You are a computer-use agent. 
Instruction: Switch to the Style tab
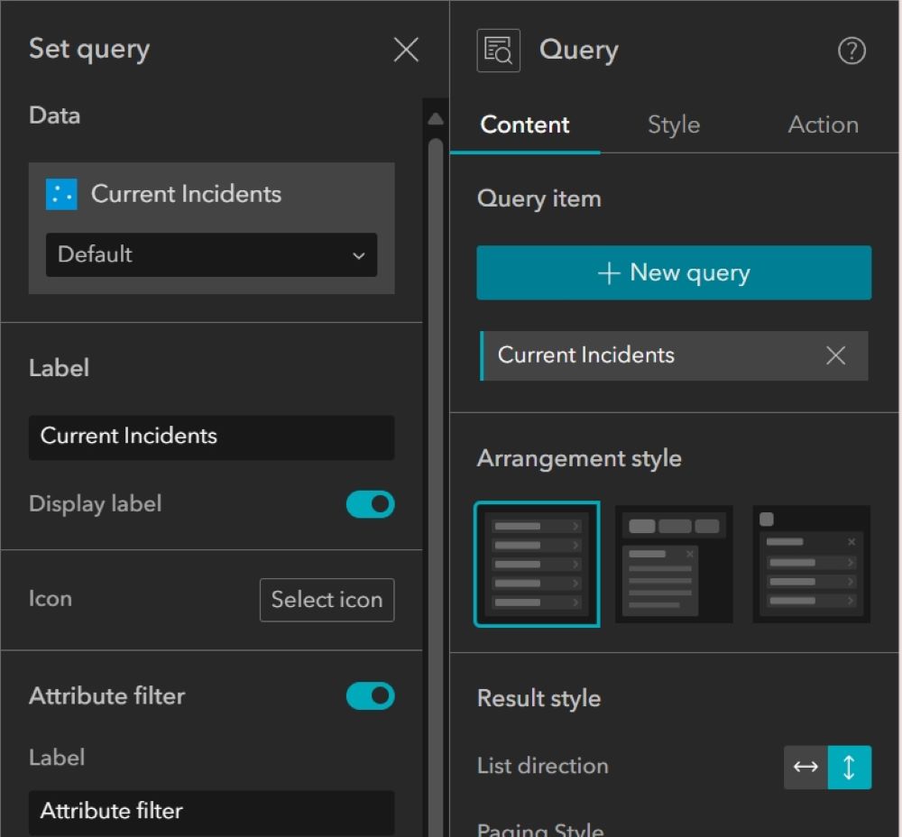click(x=673, y=124)
